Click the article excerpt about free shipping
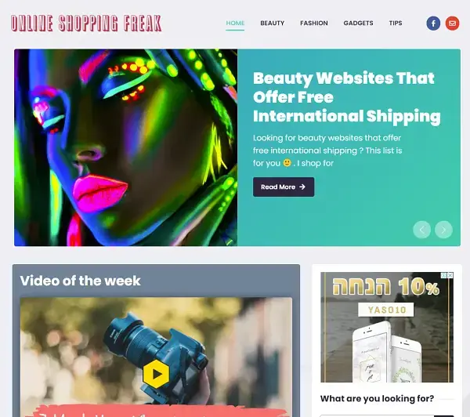 coord(327,150)
